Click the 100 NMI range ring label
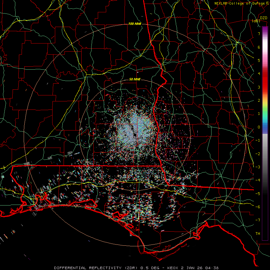The image size is (270, 270). point(135,24)
